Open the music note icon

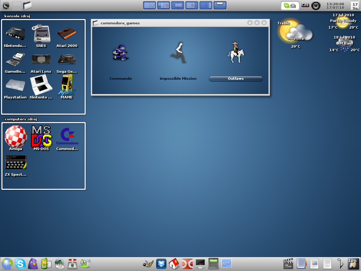coord(340,264)
